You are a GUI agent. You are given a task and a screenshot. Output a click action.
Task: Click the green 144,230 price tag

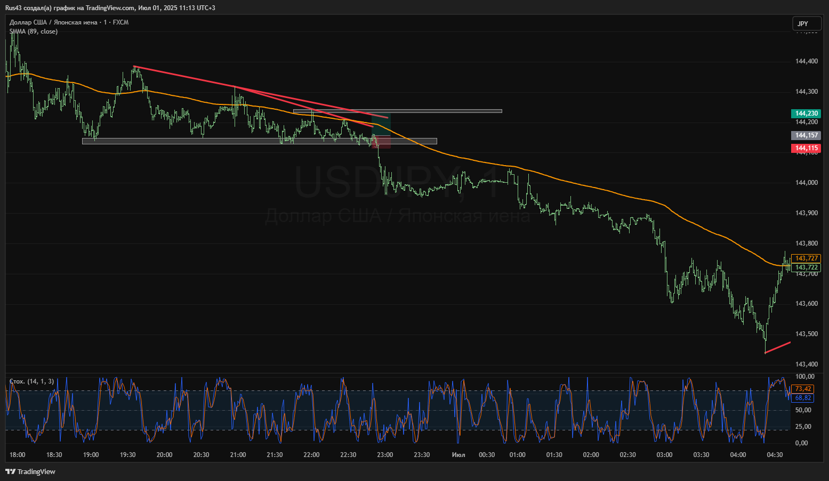tap(806, 113)
